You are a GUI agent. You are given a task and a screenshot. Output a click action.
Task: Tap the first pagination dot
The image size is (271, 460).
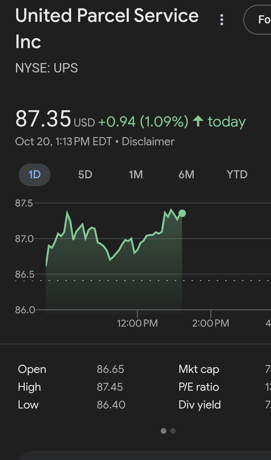pos(164,431)
